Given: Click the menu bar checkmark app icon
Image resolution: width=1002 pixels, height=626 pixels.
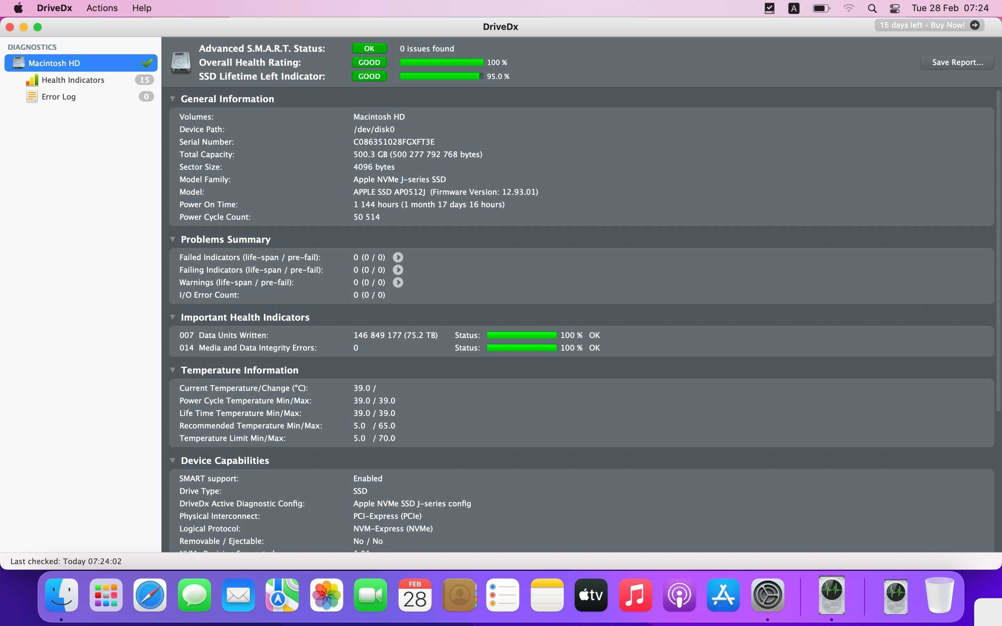Looking at the screenshot, I should (x=769, y=8).
